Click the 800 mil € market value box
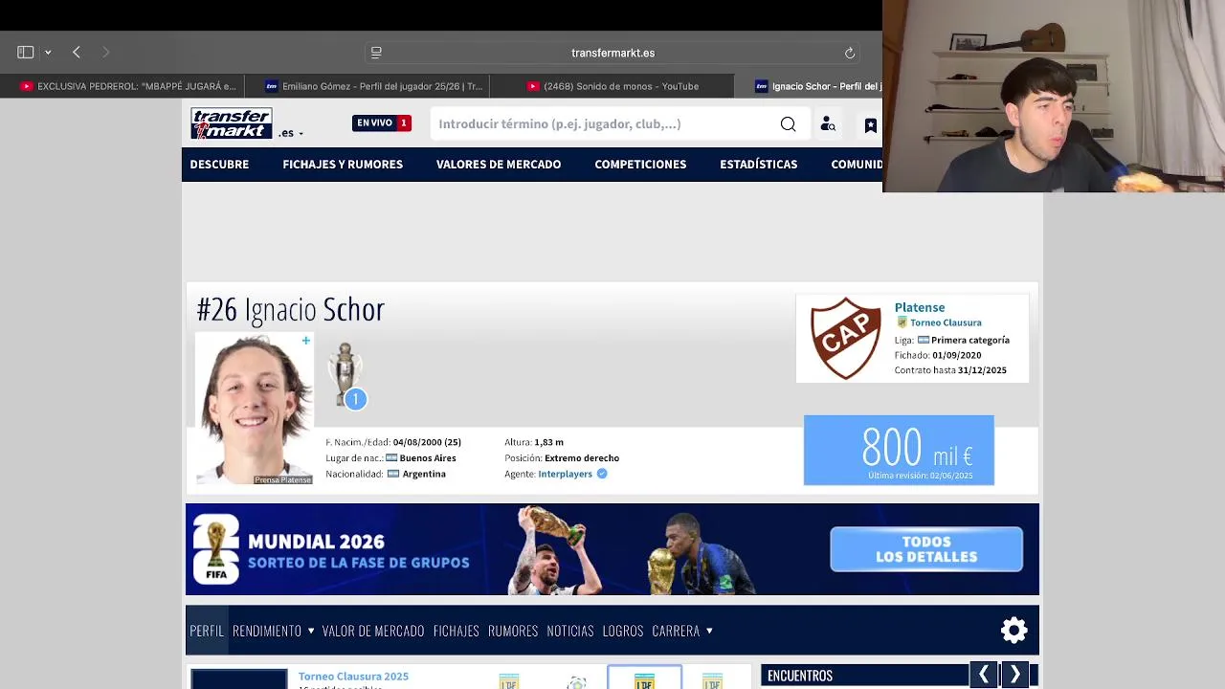 pos(899,450)
